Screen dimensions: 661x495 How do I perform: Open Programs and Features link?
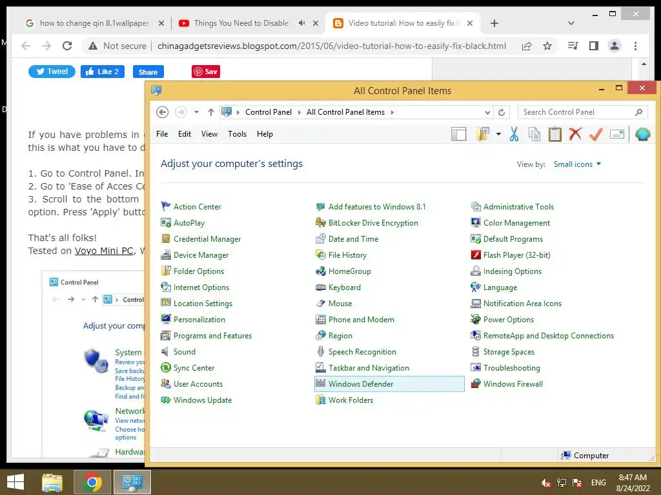tap(212, 335)
